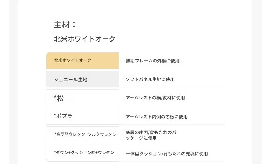This screenshot has width=271, height=164.
Task: Select the *松 material cell
Action: click(x=82, y=98)
